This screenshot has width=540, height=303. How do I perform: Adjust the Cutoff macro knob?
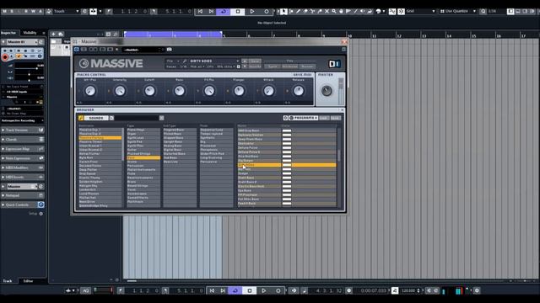[x=149, y=91]
